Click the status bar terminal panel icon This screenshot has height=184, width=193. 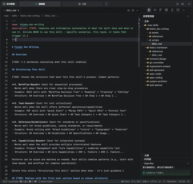(x=36, y=182)
